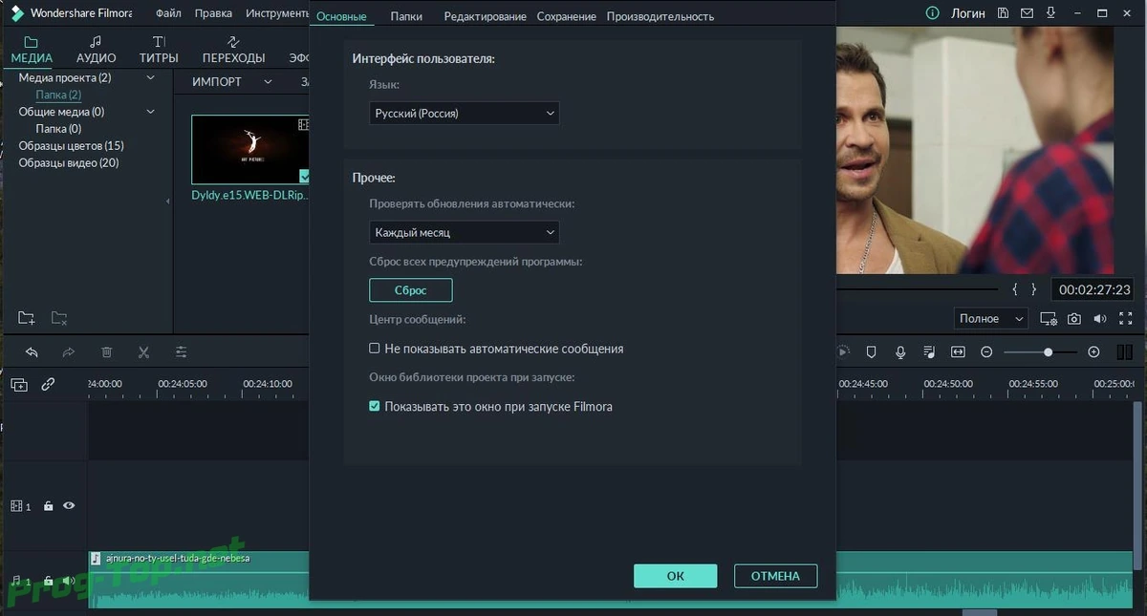Switch to the Редактирование settings tab
Image resolution: width=1147 pixels, height=616 pixels.
pos(485,16)
